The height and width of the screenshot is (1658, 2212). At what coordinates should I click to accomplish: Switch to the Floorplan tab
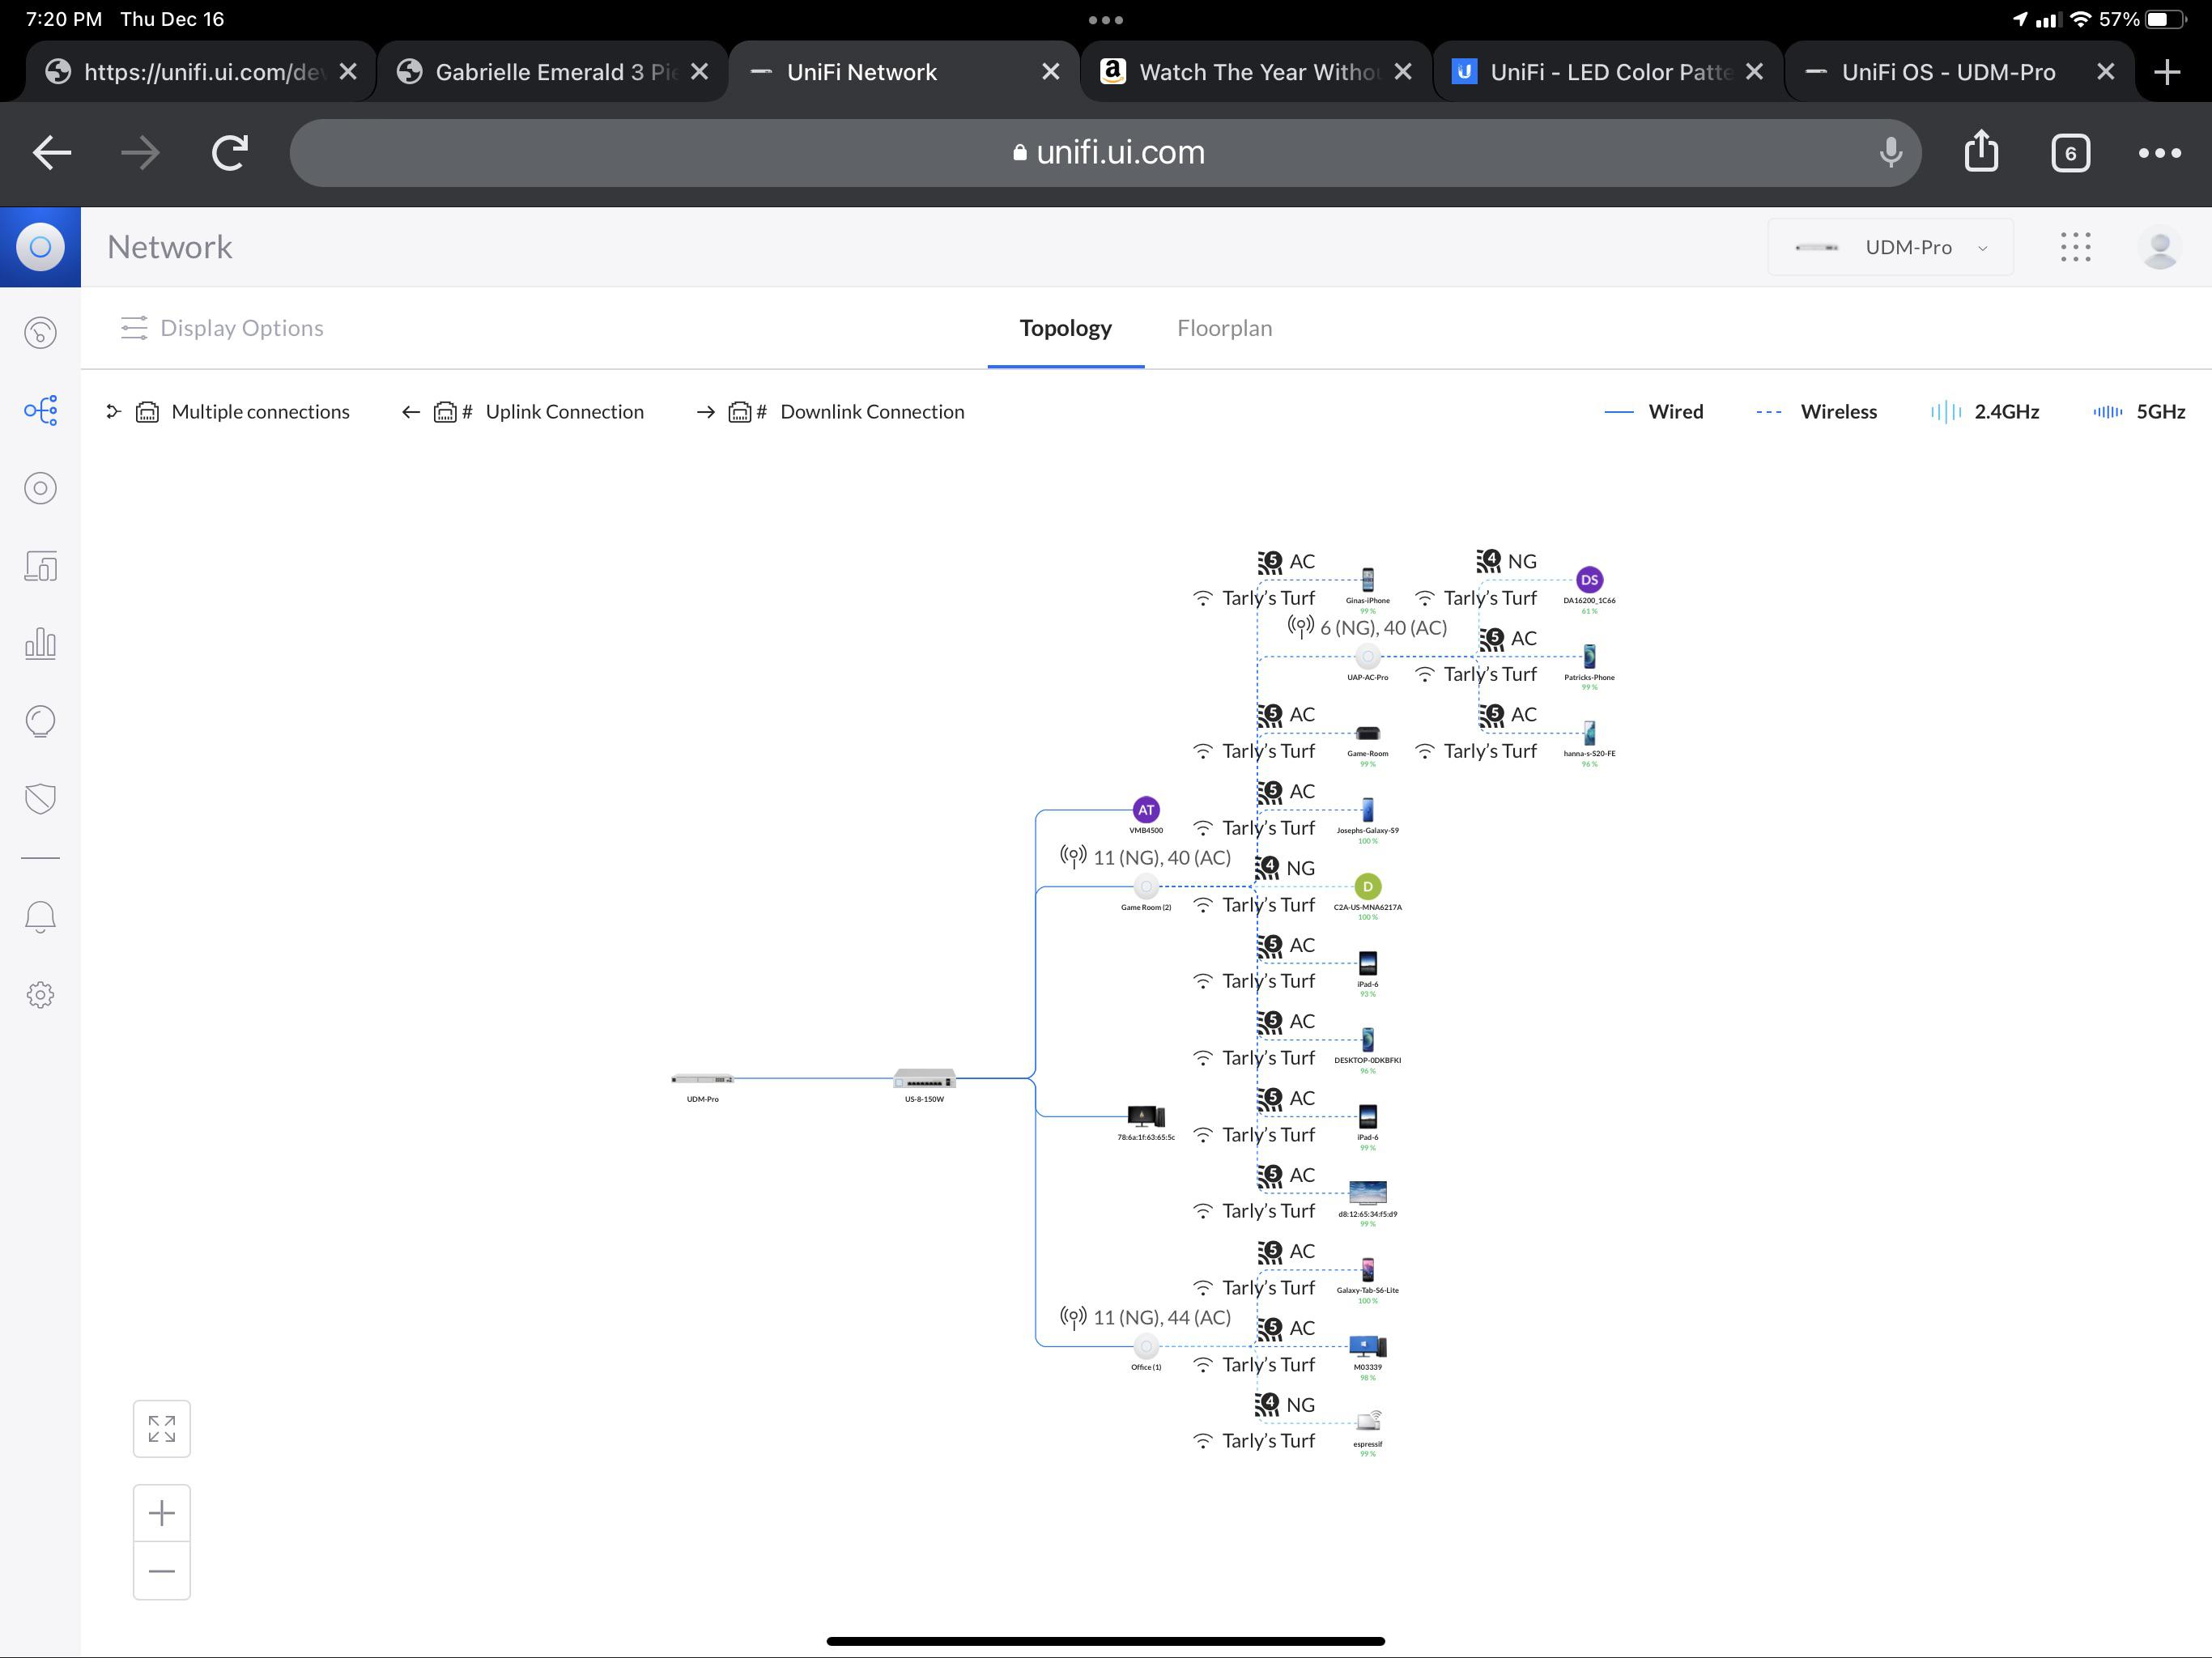click(x=1224, y=327)
